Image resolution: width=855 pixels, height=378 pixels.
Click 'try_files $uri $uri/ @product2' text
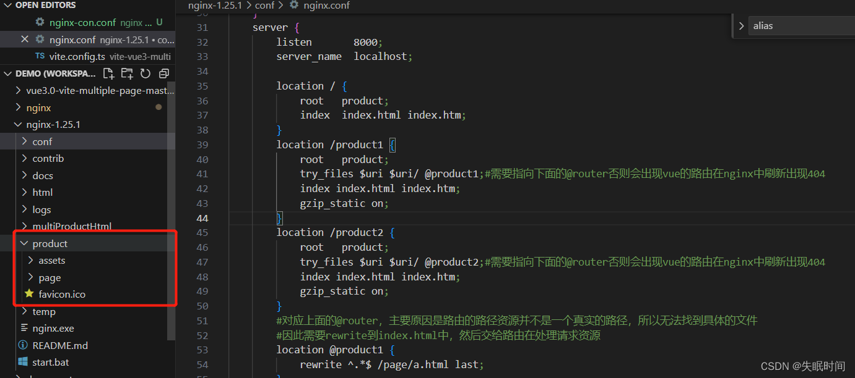(x=389, y=262)
